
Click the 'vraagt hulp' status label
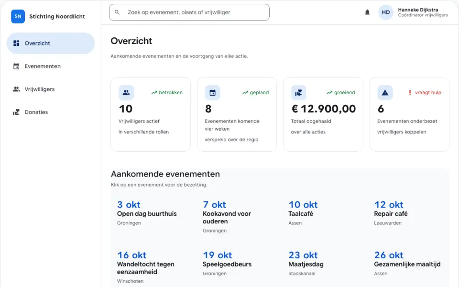pos(428,92)
